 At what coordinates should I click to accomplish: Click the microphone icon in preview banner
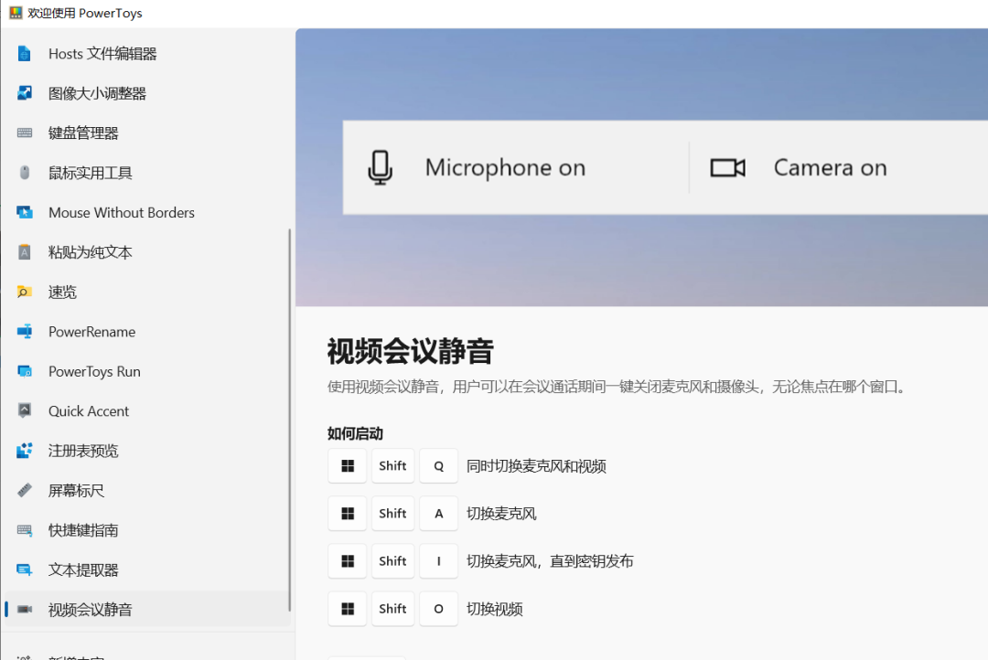click(380, 167)
